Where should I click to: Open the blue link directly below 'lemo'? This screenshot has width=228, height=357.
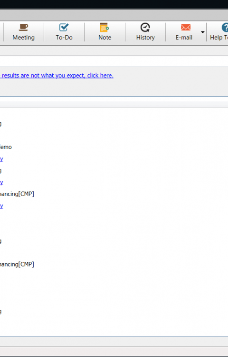[x=1, y=159]
